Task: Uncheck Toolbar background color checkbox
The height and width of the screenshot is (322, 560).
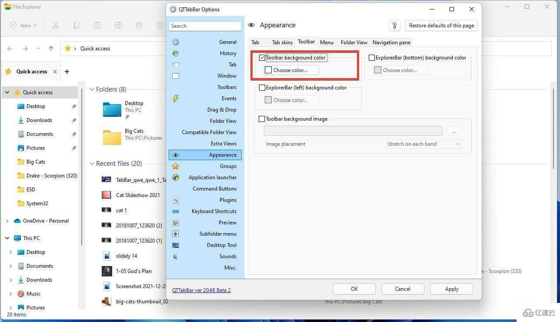Action: [x=262, y=58]
